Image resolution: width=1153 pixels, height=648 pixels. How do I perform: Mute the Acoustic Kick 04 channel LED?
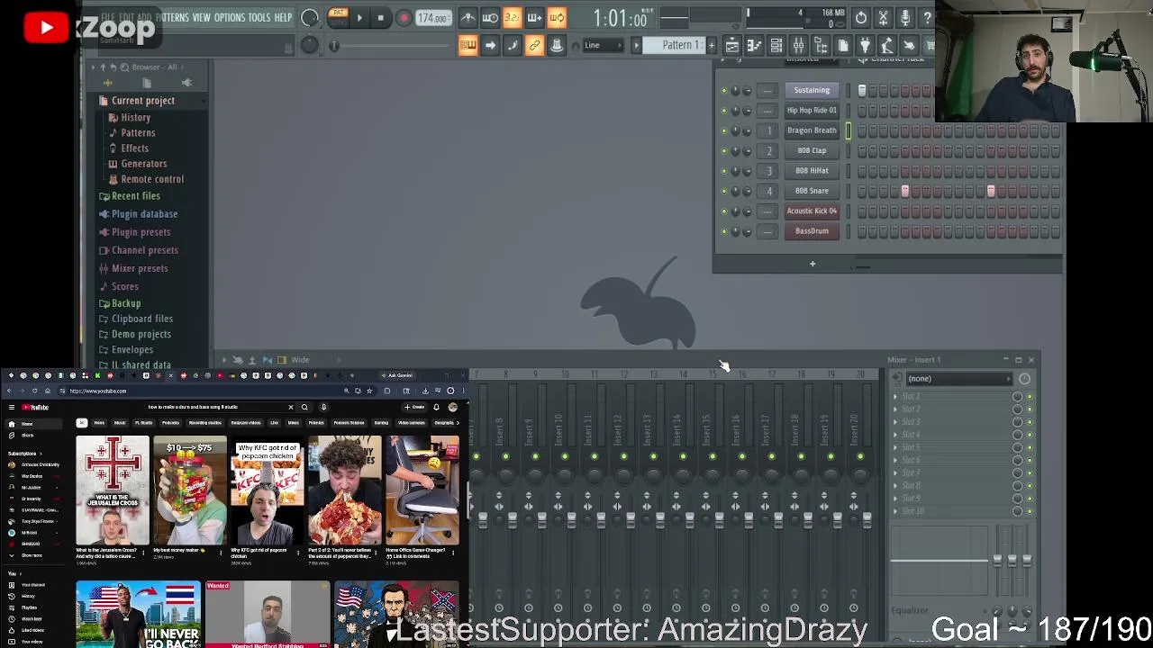(x=723, y=211)
